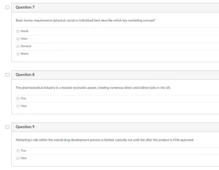This screenshot has width=219, height=170.
Task: Choose 'True' for Question 8
Action: tap(18, 98)
